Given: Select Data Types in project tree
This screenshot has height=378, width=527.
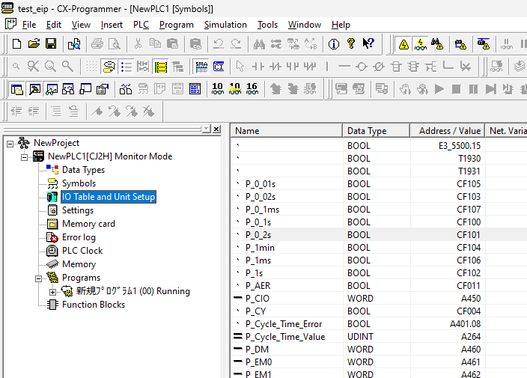Looking at the screenshot, I should [x=83, y=170].
